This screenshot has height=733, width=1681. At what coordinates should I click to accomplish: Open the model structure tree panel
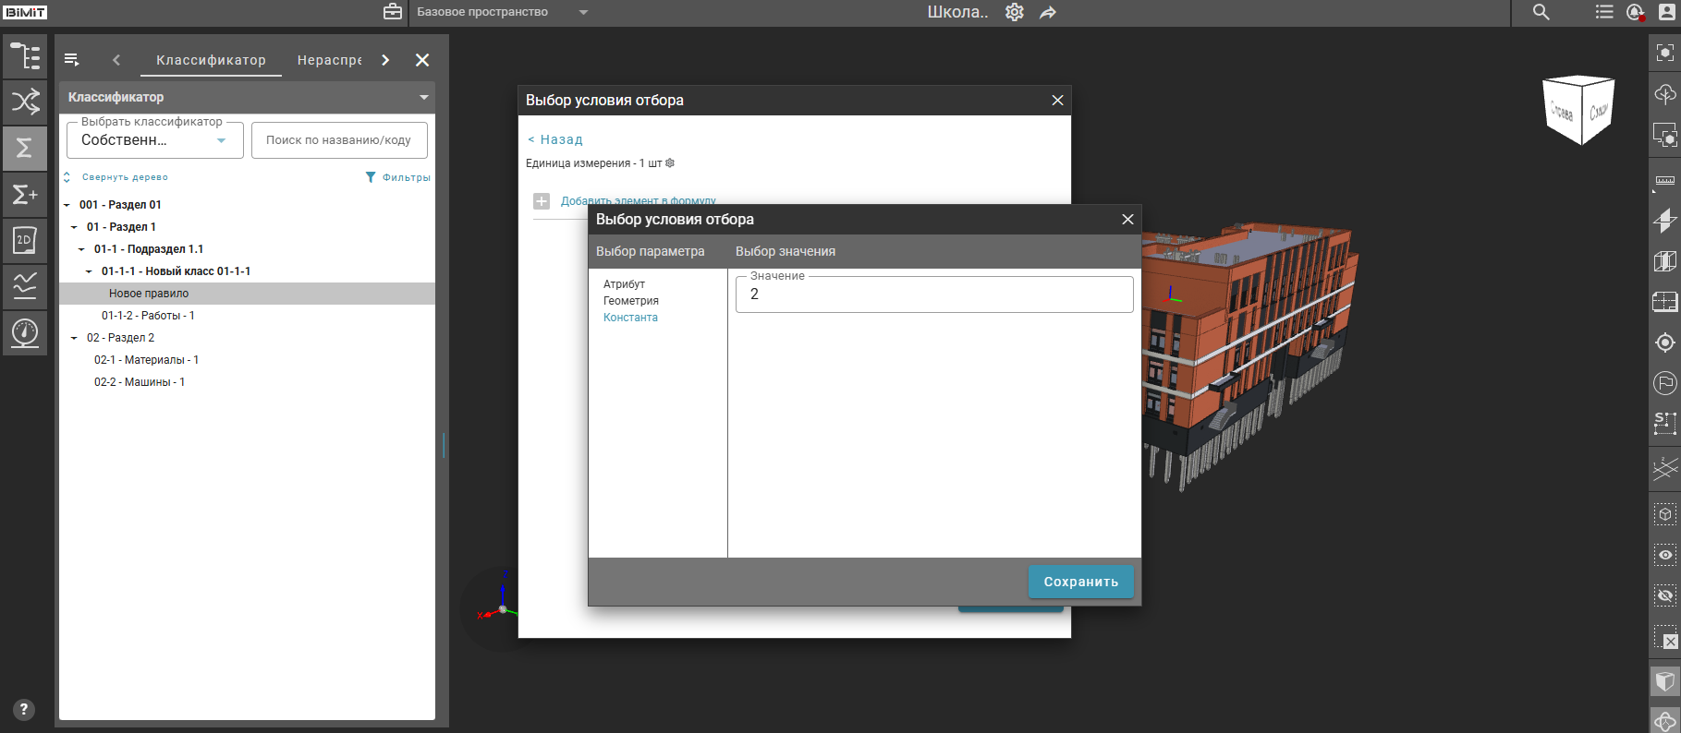tap(25, 56)
